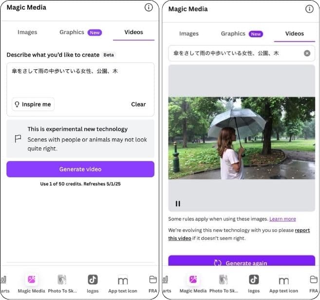This screenshot has width=320, height=300.
Task: Switch to Images tab in left panel
Action: (x=27, y=32)
